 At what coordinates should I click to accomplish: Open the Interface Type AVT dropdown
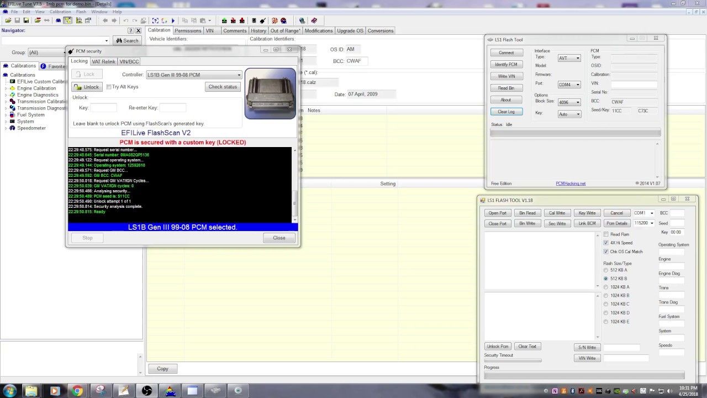(x=569, y=58)
